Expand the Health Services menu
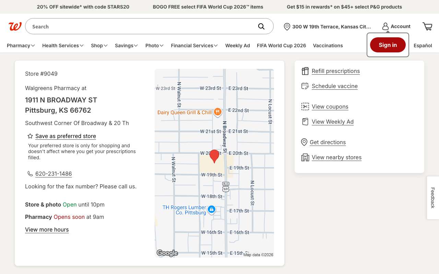This screenshot has height=274, width=439. (x=63, y=46)
